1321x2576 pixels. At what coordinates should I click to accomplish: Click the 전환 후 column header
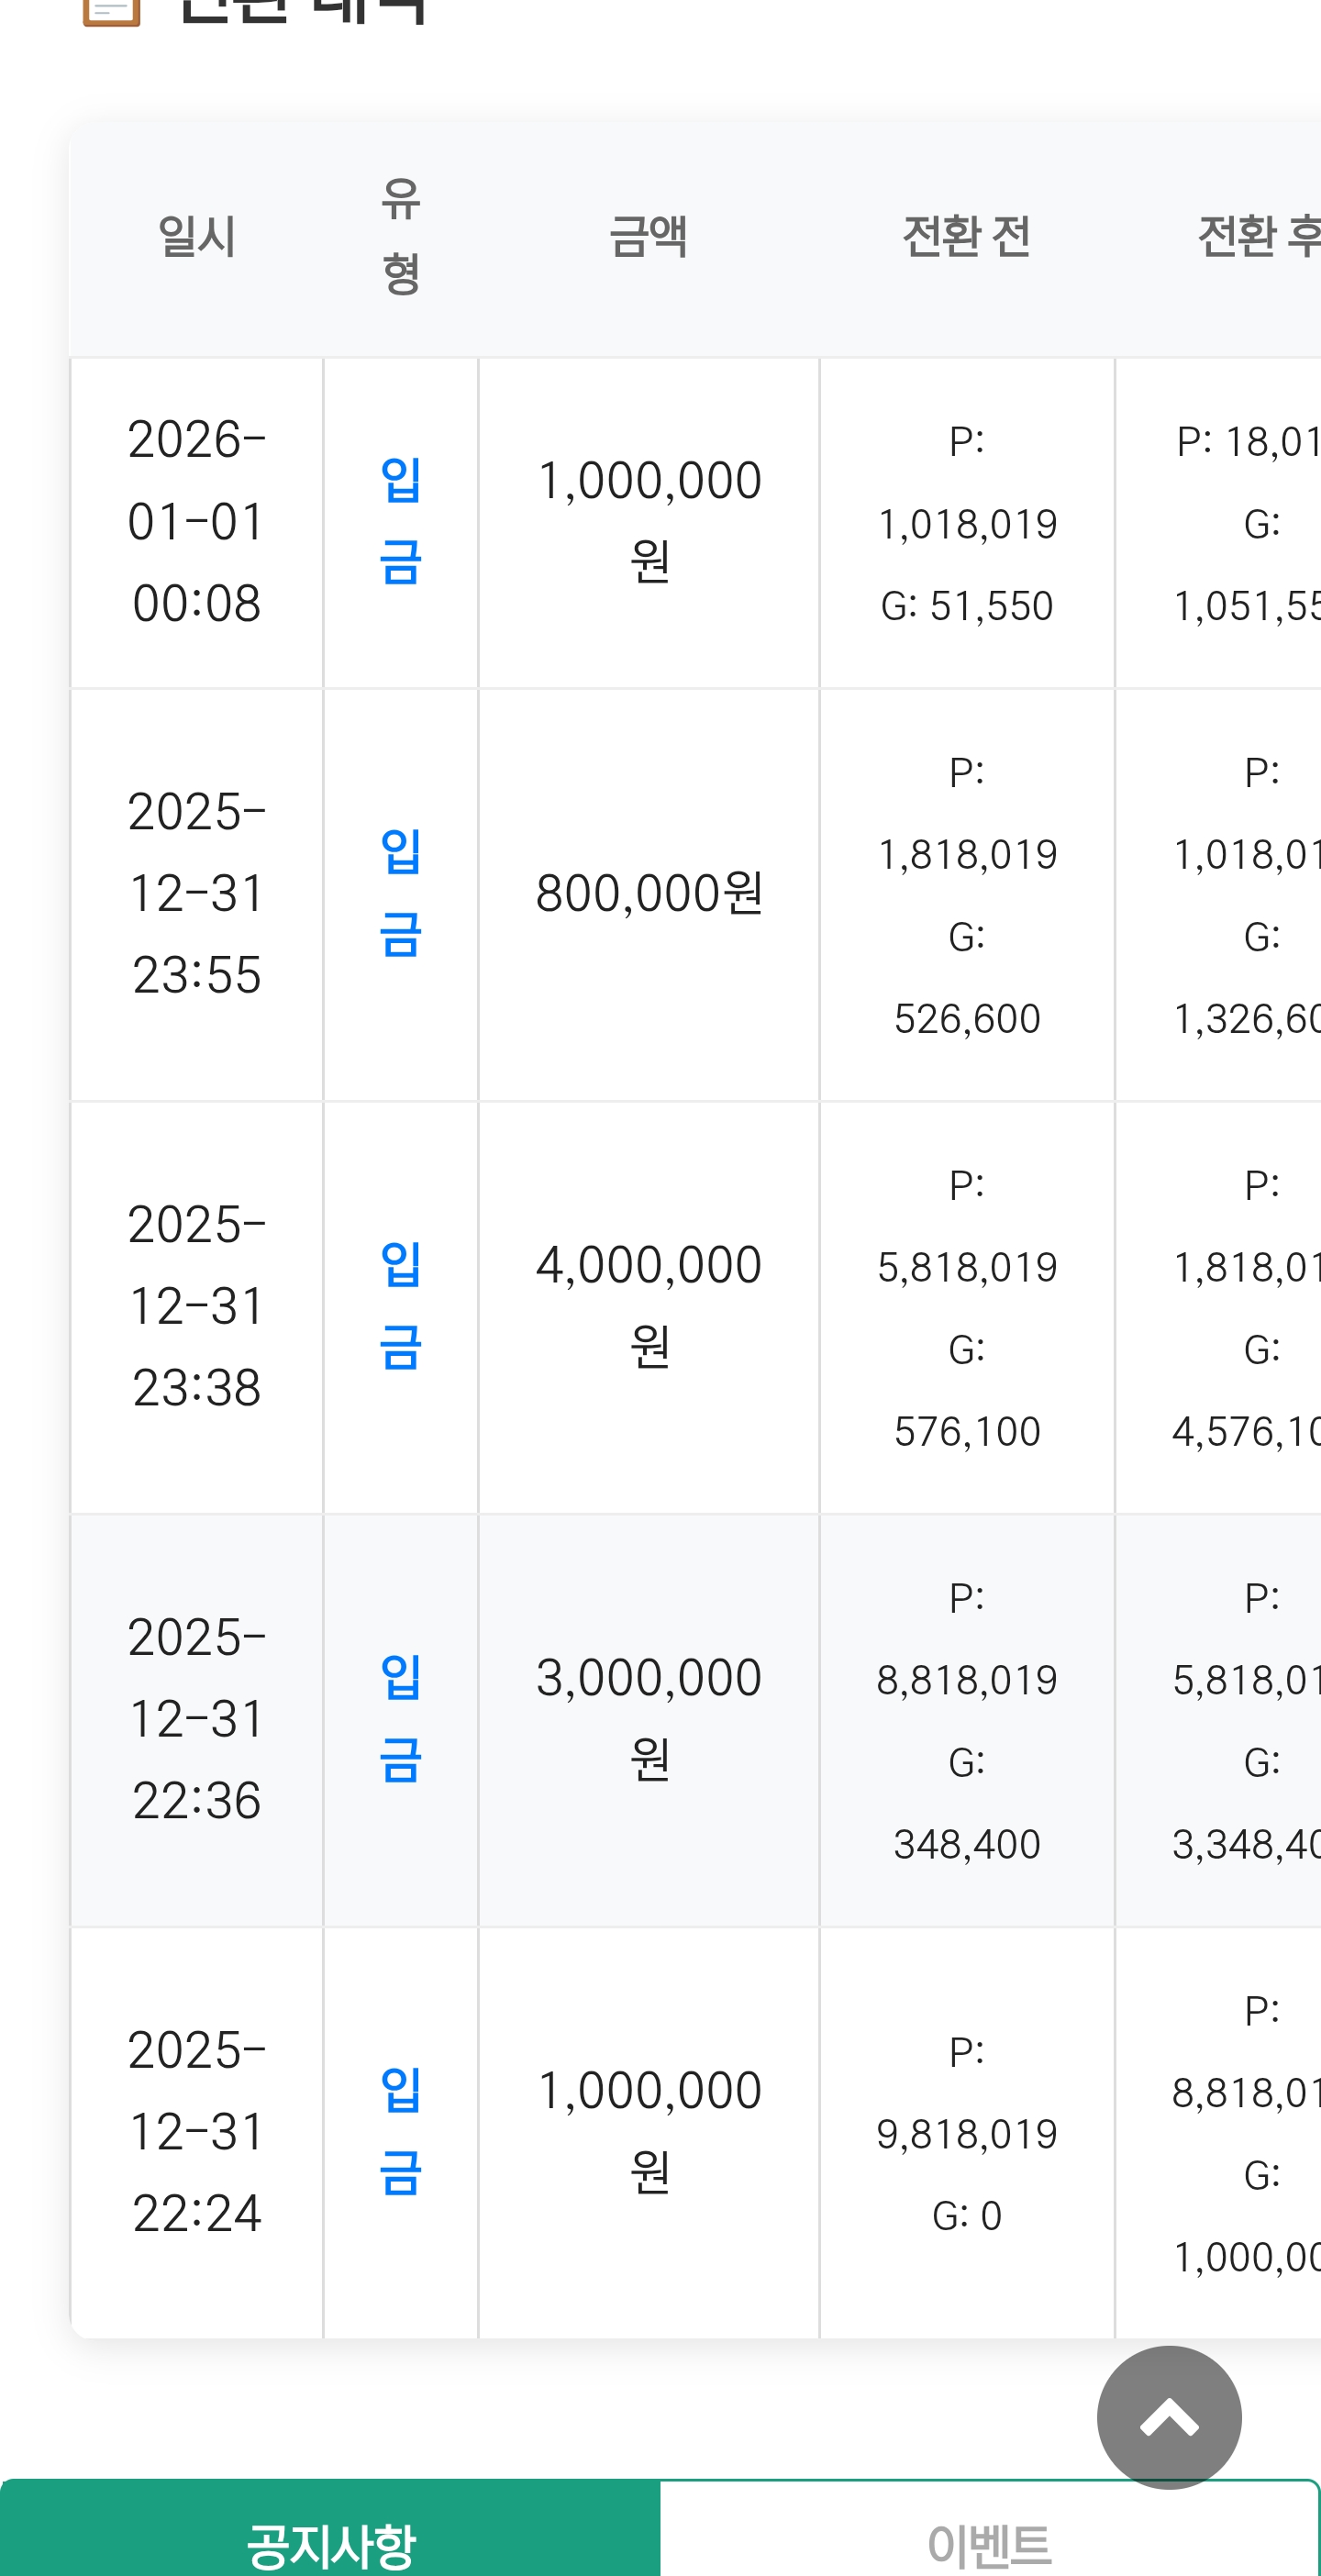click(1258, 237)
